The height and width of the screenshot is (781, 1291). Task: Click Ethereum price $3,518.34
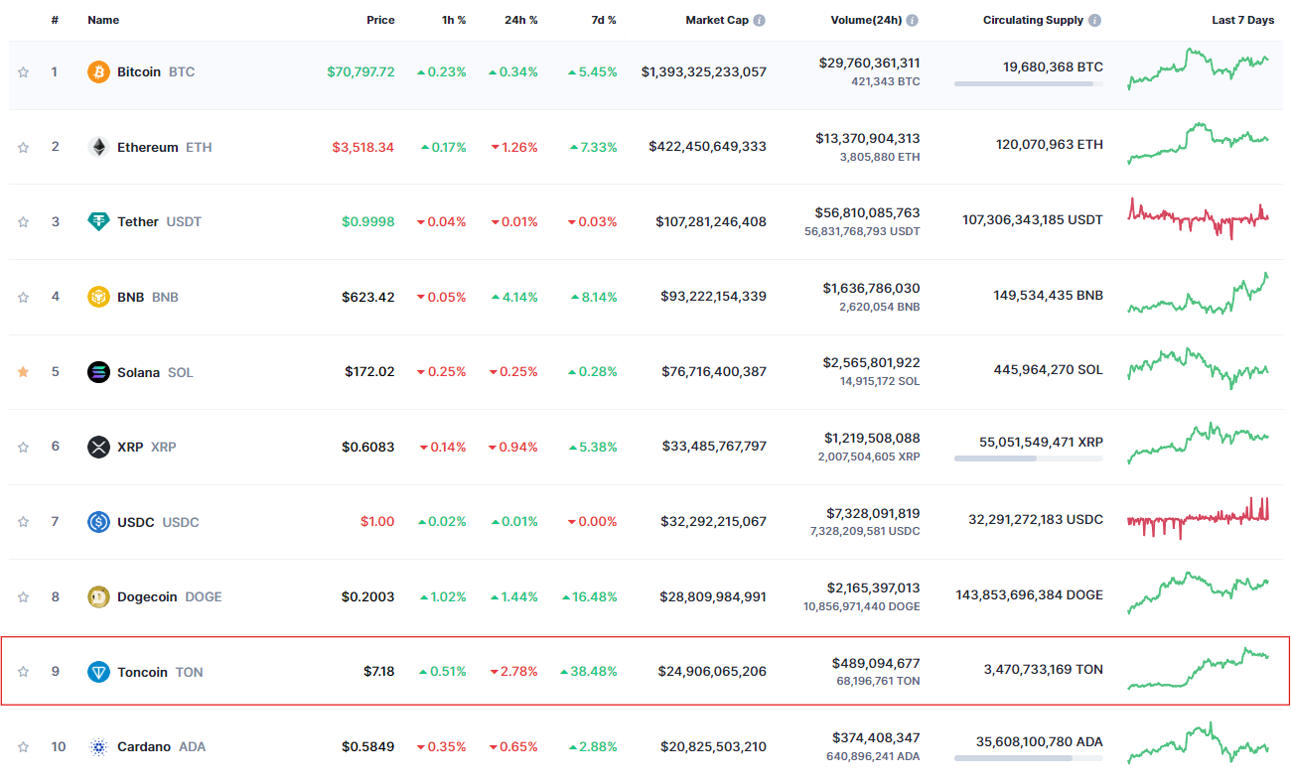point(363,147)
